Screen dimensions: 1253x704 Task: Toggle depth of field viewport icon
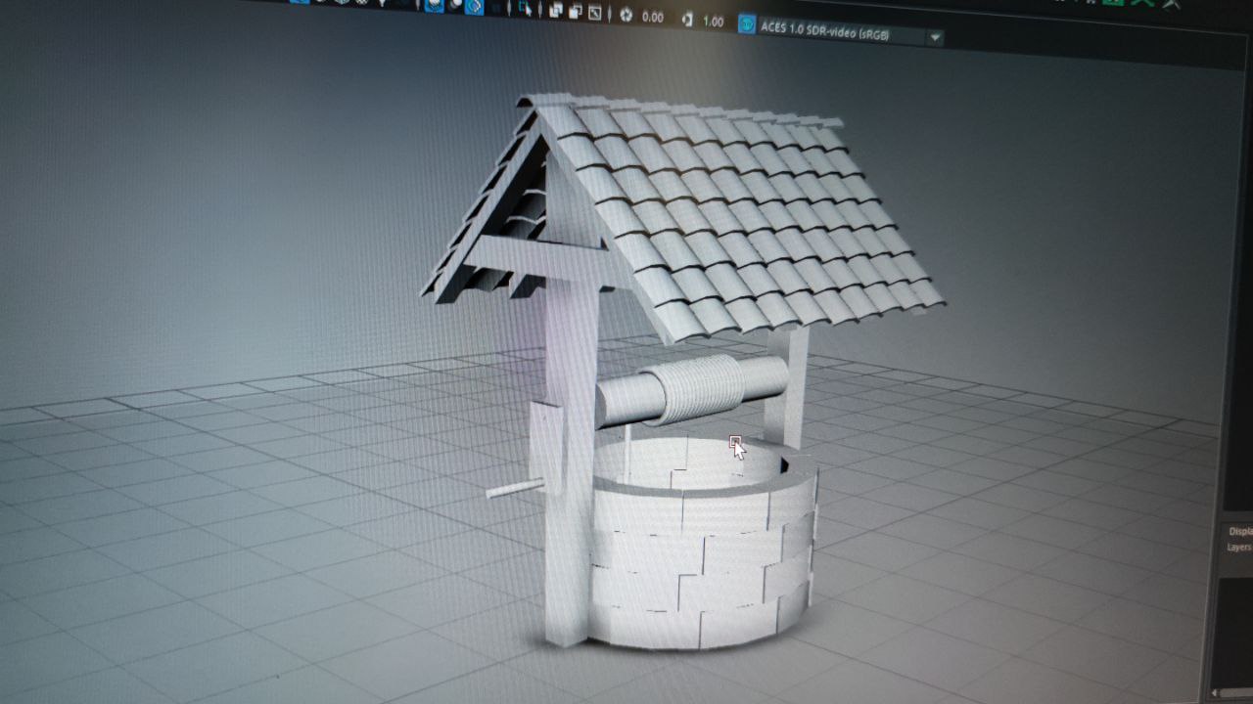click(496, 8)
